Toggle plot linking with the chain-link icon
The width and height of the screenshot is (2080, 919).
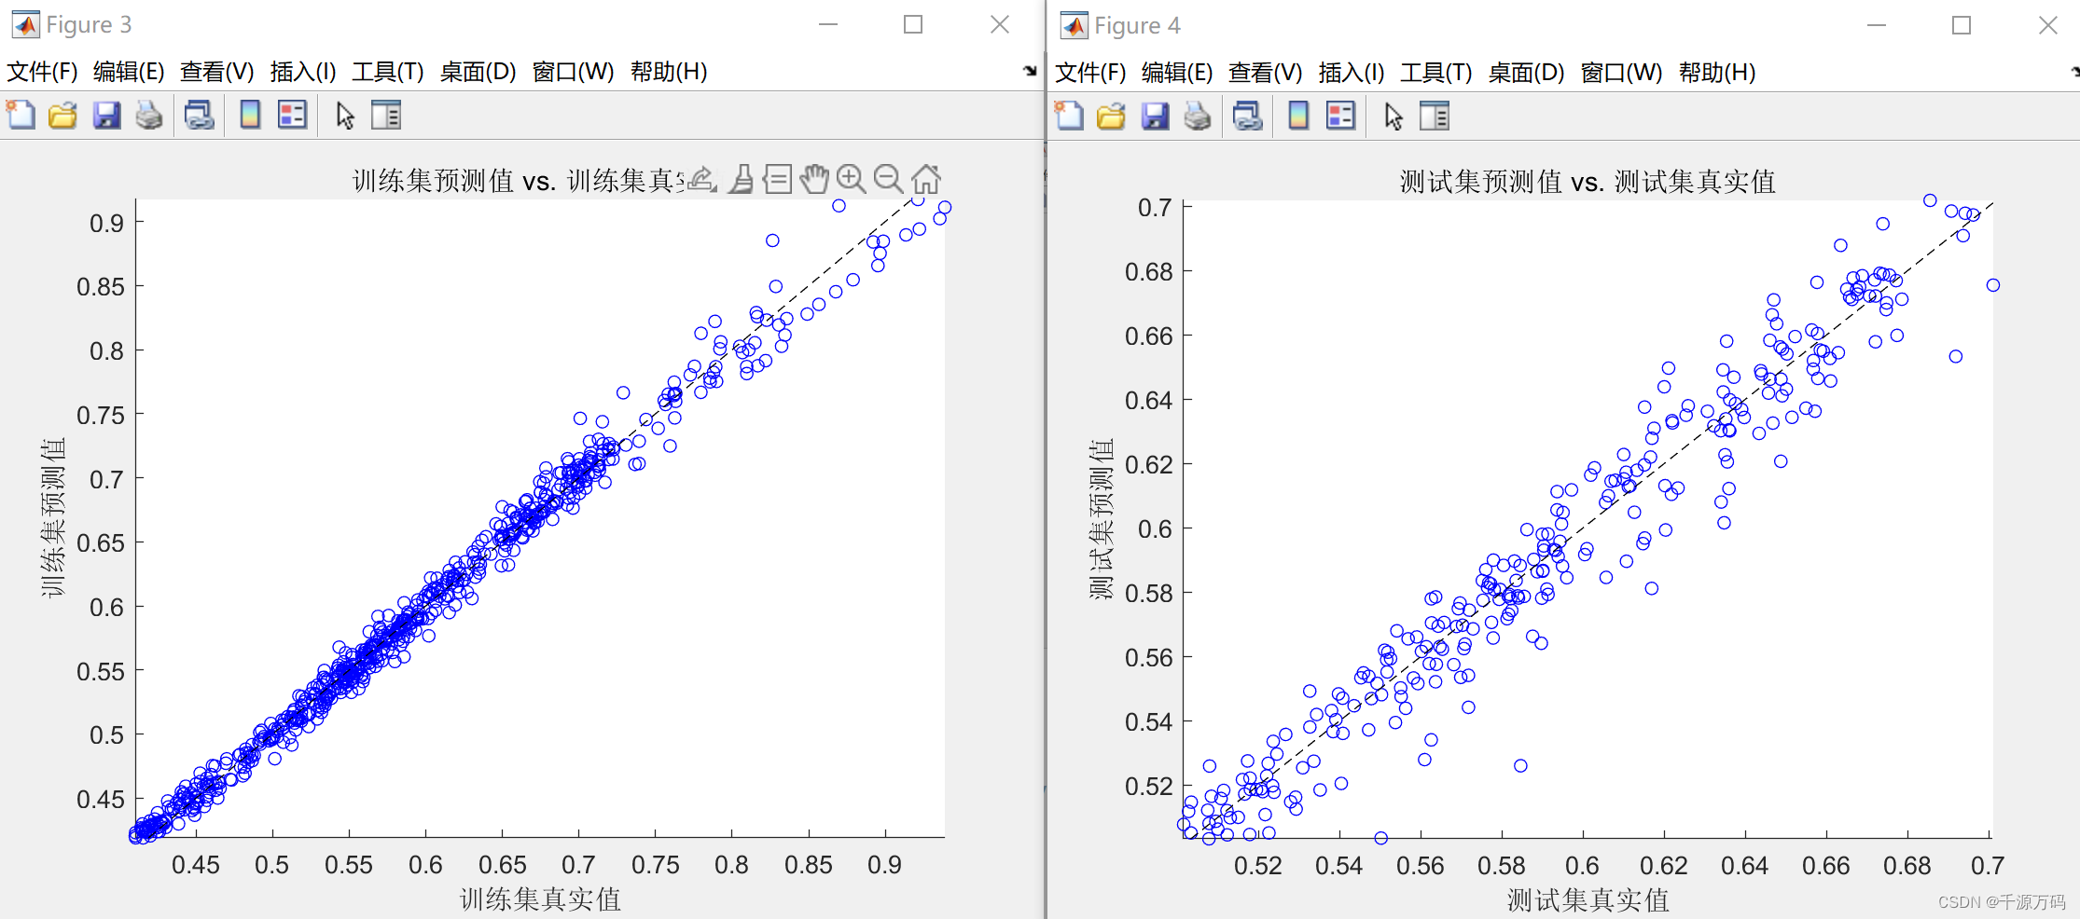[x=198, y=115]
